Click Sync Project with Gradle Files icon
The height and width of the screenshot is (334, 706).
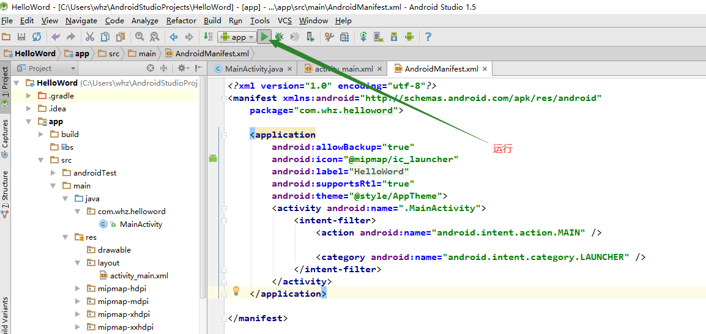pyautogui.click(x=364, y=37)
